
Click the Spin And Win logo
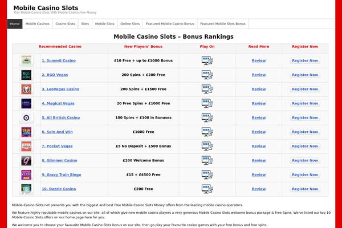tap(26, 132)
